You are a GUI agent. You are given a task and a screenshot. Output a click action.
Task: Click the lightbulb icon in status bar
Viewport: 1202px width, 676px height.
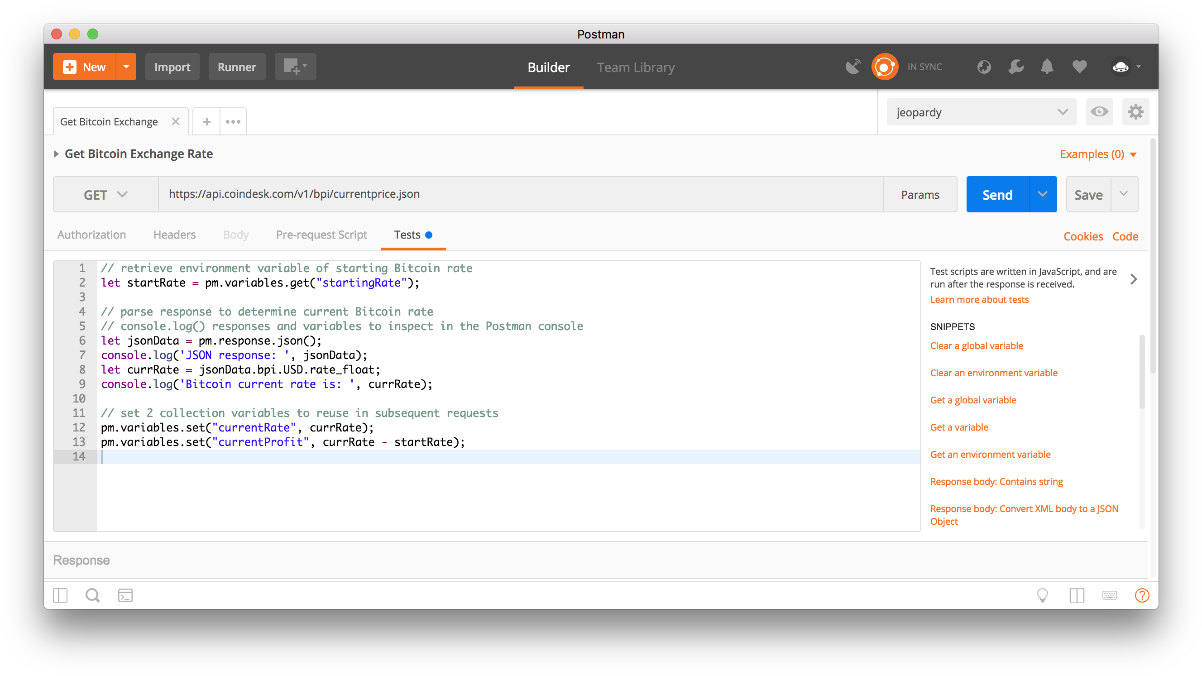coord(1042,595)
